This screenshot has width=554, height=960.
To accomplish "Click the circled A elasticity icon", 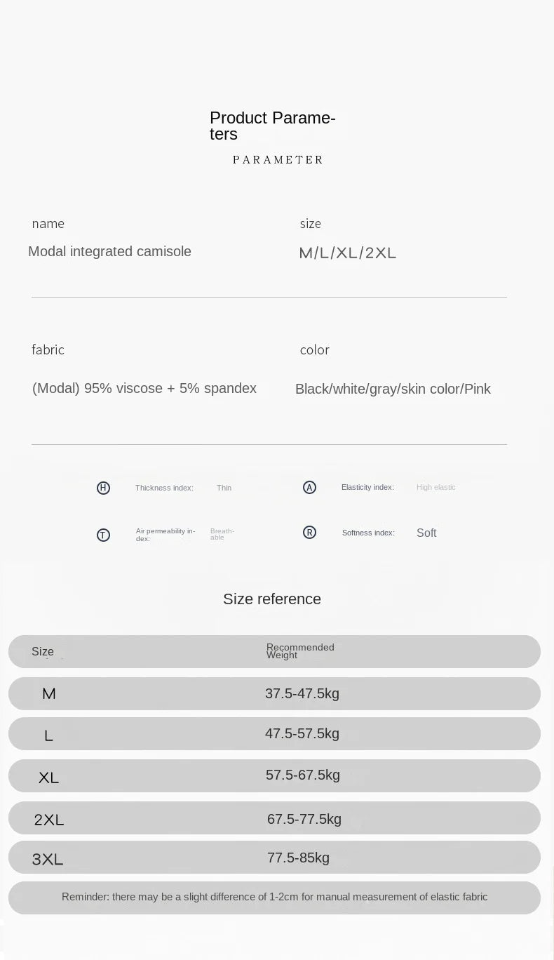I will coord(309,487).
